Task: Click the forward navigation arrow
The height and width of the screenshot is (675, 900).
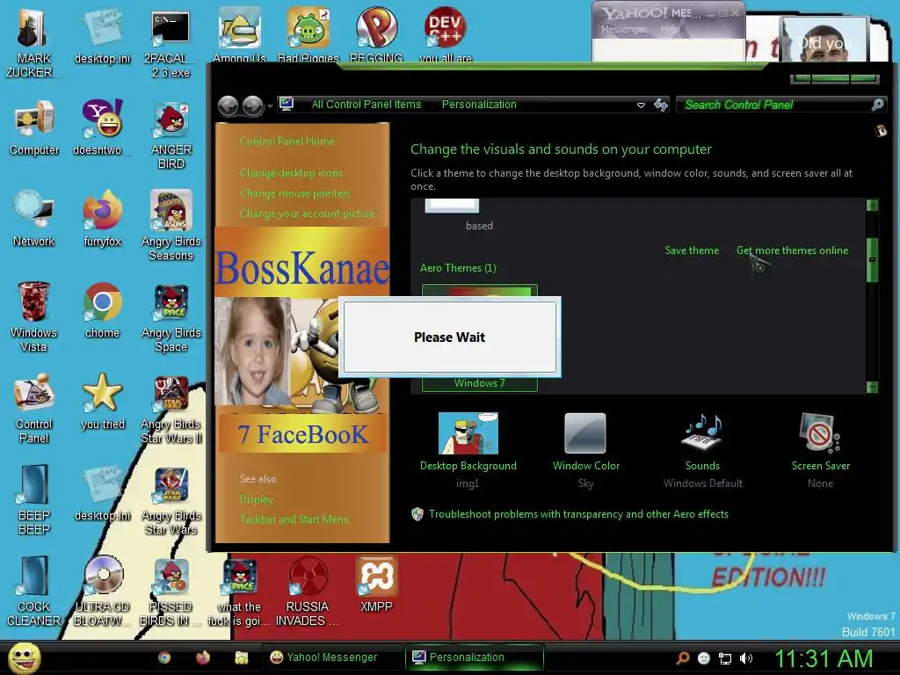Action: point(252,105)
